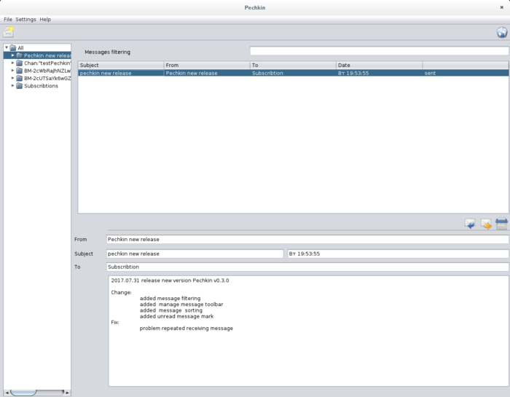510x397 pixels.
Task: Click the tree panel horizontal scrollbar thumb
Action: 23,393
